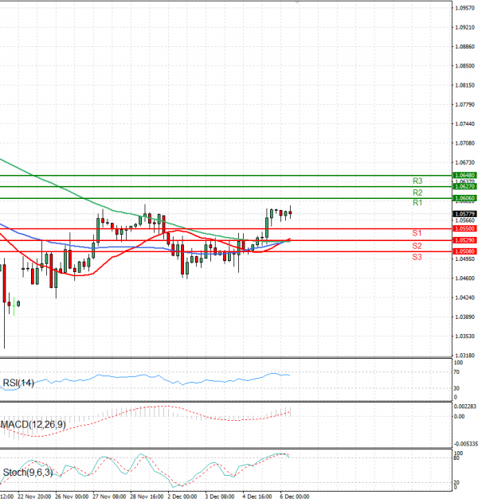The height and width of the screenshot is (502, 478).
Task: Click the red 1.05500 price tag
Action: click(464, 228)
